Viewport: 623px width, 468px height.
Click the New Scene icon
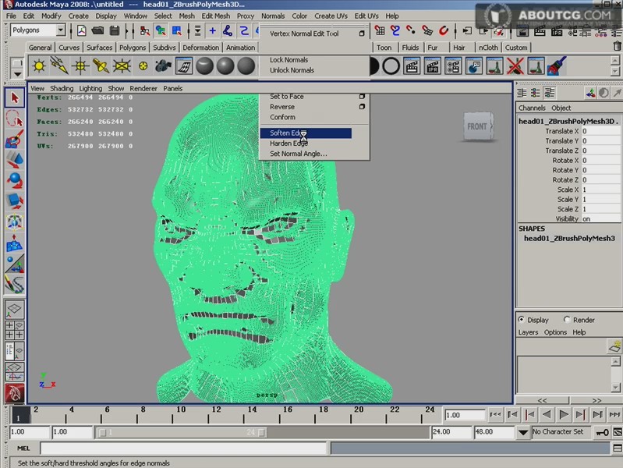tap(81, 30)
